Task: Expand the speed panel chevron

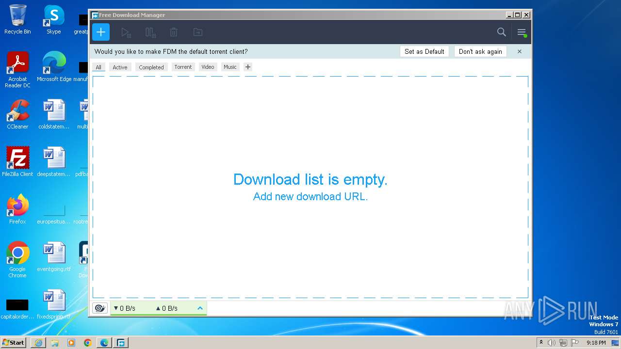Action: [200, 308]
